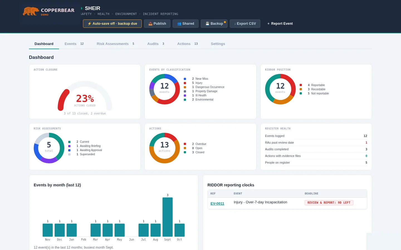Click the Closed legend label in the Actions card
This screenshot has height=250, width=401.
click(200, 152)
